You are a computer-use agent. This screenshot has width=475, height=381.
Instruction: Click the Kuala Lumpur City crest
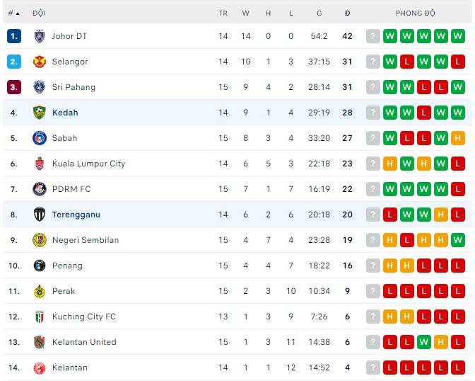click(39, 164)
